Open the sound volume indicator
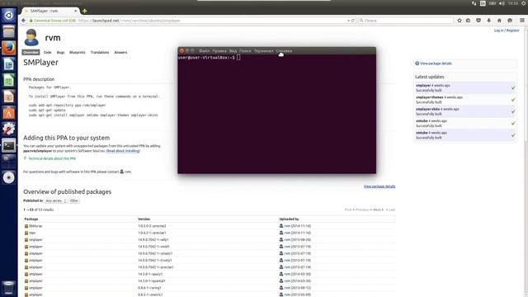The width and height of the screenshot is (528, 297). 502,3
